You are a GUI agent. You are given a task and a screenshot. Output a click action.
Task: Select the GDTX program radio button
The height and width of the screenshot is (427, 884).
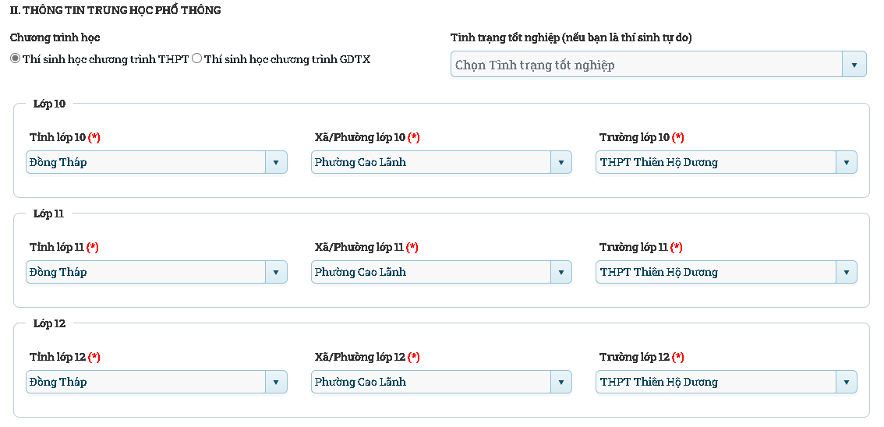point(197,59)
